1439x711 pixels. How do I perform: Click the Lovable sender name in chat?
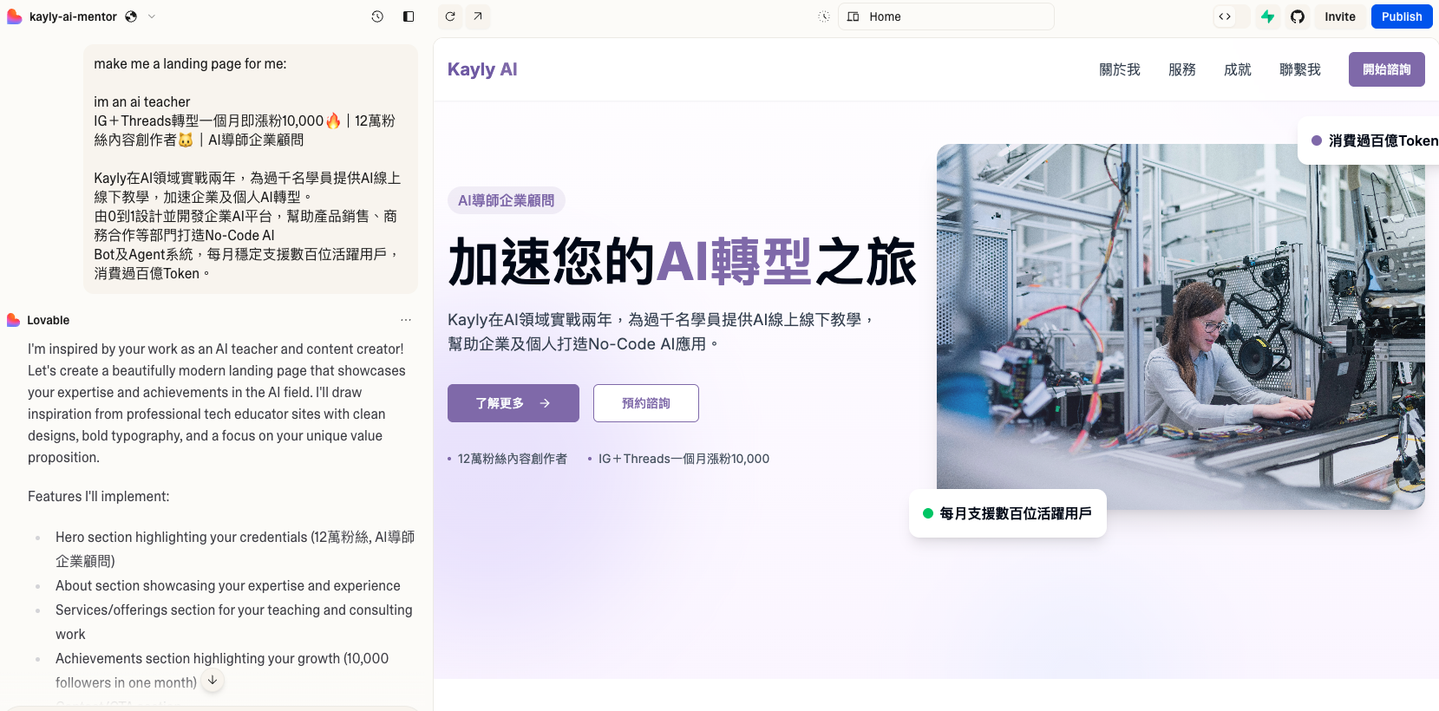[x=49, y=320]
